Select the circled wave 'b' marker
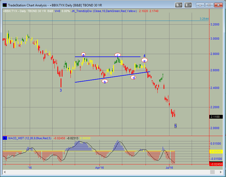Screen dimensions: 226x177 (x=105, y=81)
